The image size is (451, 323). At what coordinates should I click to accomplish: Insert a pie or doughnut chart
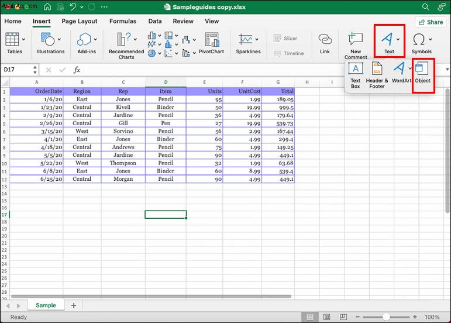coord(152,53)
